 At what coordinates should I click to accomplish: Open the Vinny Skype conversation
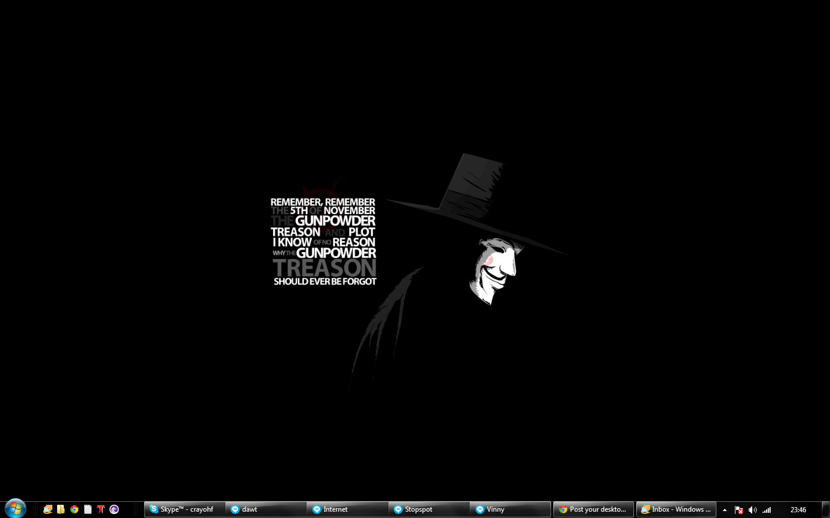pyautogui.click(x=510, y=509)
